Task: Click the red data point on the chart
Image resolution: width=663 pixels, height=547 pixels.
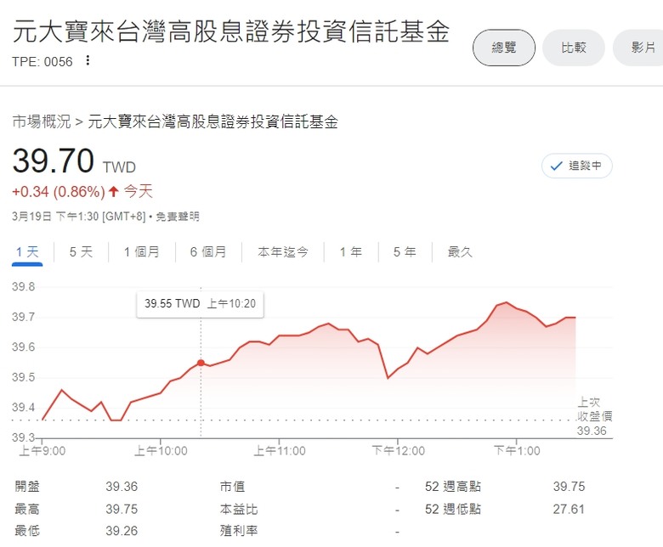Action: point(201,363)
